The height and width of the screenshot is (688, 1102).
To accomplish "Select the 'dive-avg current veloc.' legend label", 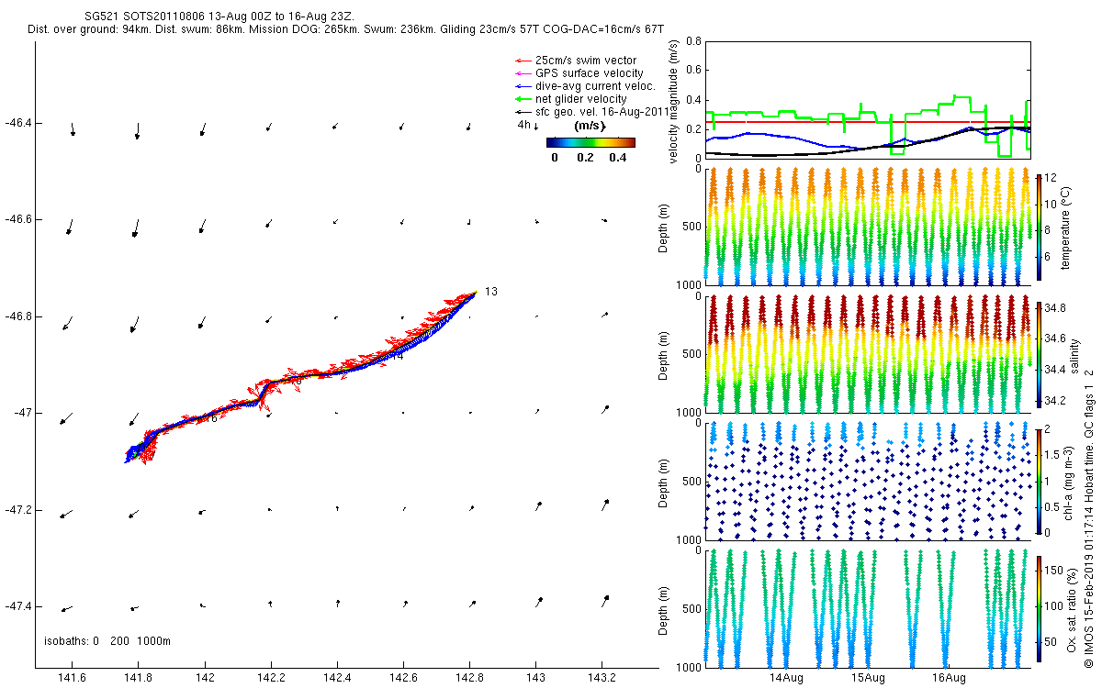I will [594, 86].
